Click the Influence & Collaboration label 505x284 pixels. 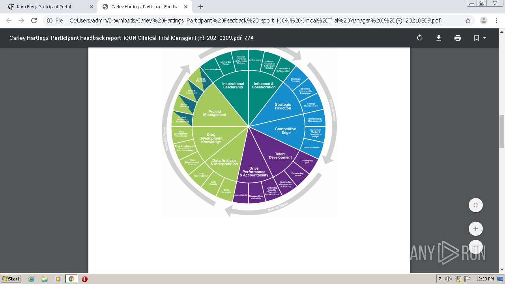coord(264,86)
